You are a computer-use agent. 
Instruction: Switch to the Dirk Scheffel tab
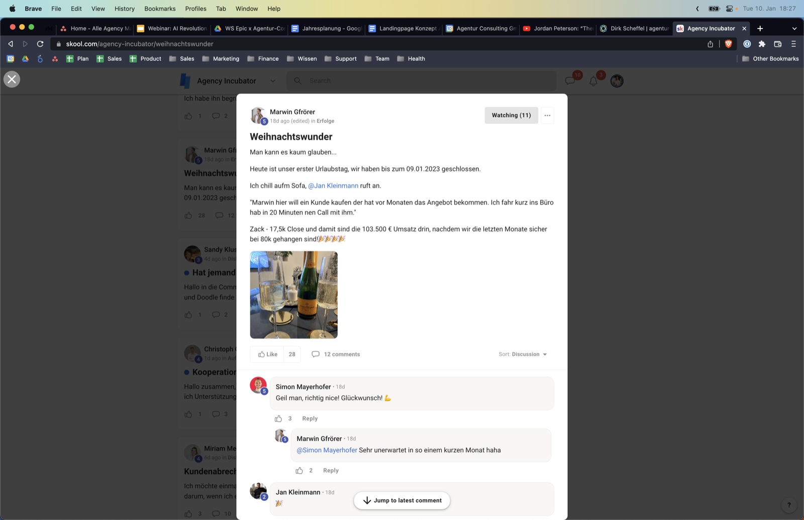[635, 29]
